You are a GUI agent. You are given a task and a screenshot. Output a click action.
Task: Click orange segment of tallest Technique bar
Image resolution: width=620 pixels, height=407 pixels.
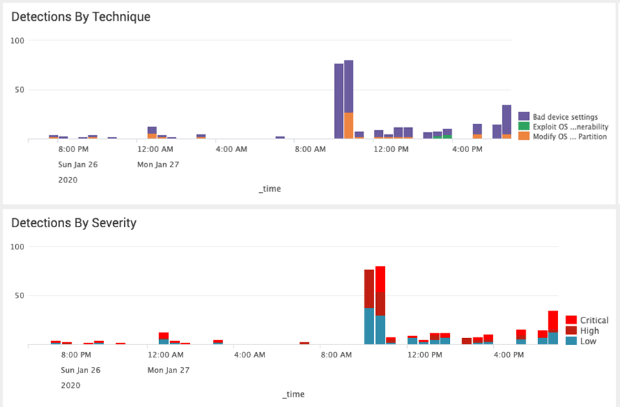click(349, 126)
